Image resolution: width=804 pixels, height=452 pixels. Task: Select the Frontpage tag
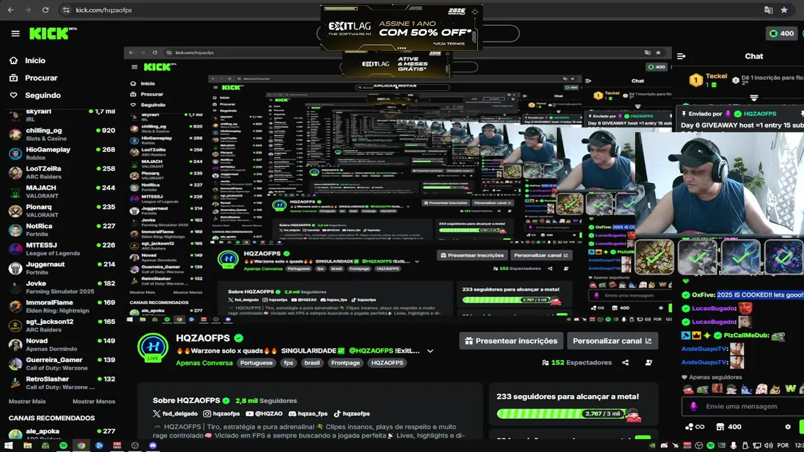click(x=345, y=363)
